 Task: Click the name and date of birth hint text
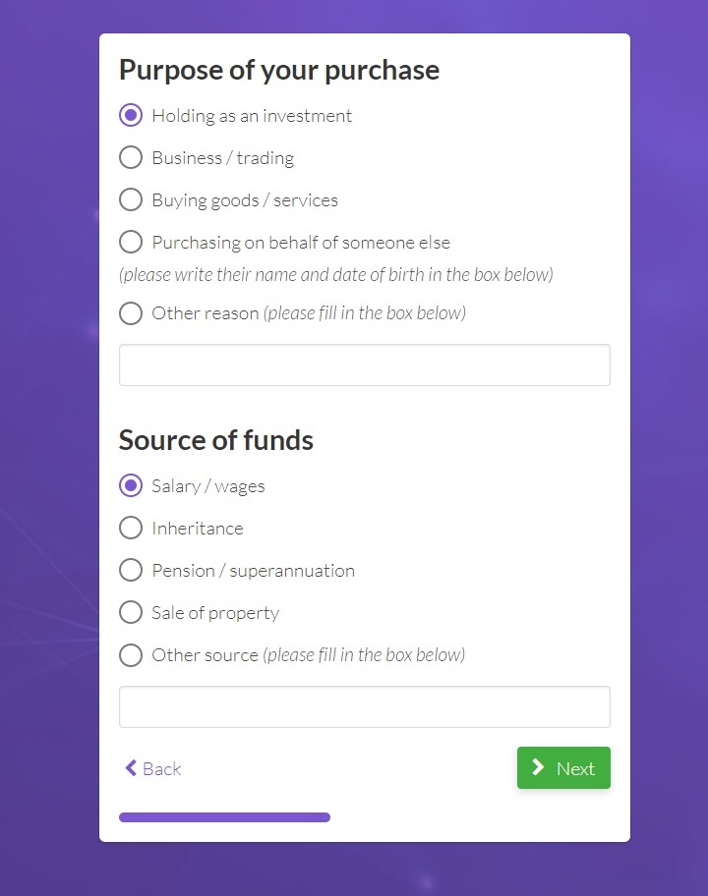click(x=335, y=274)
